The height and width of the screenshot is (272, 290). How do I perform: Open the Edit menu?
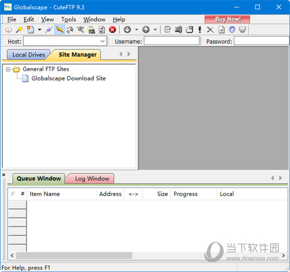pos(29,19)
